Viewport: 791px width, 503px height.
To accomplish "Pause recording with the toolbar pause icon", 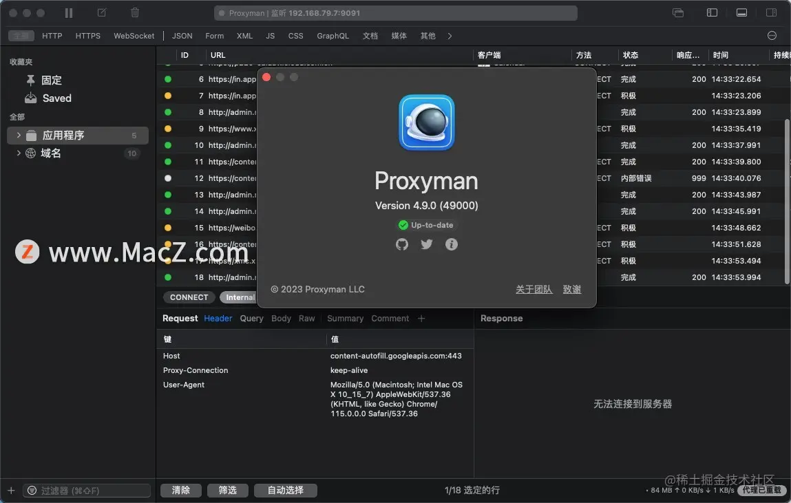I will coord(69,13).
